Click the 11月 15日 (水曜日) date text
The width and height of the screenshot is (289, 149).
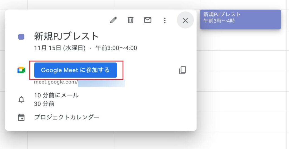(x=60, y=48)
